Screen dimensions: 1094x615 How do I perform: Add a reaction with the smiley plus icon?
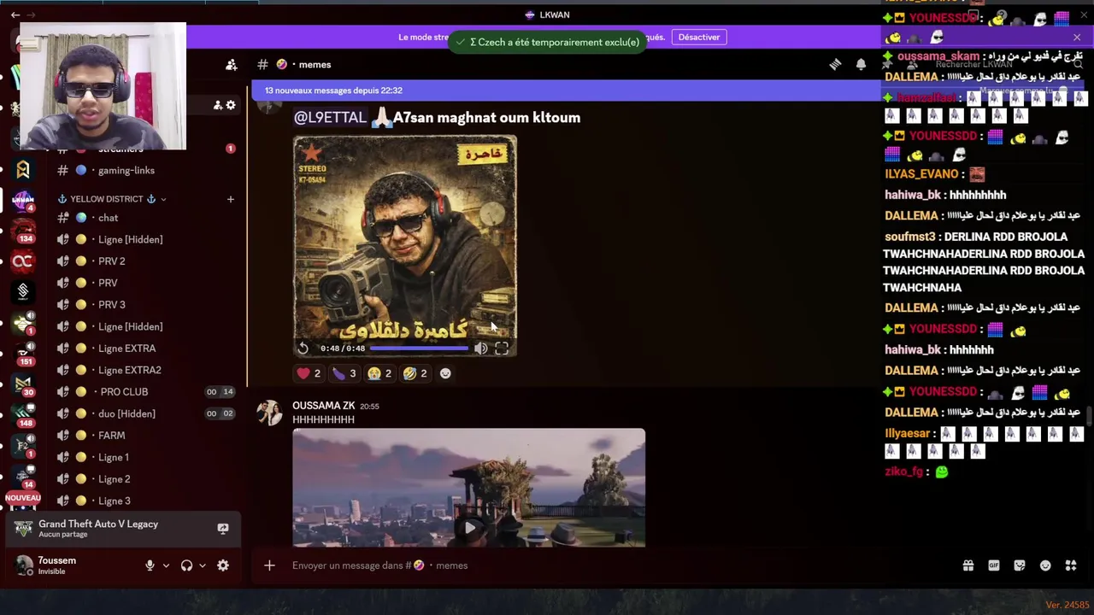[445, 373]
